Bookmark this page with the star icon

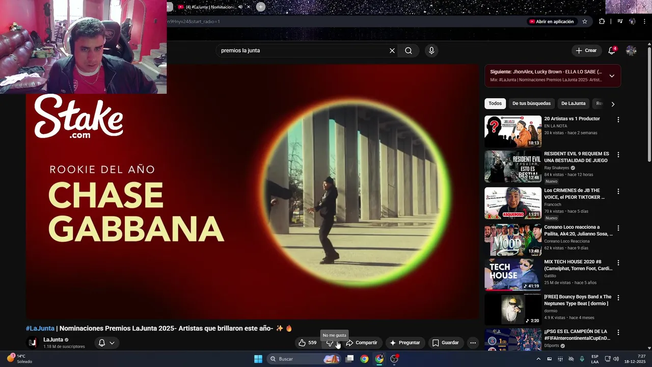[585, 21]
